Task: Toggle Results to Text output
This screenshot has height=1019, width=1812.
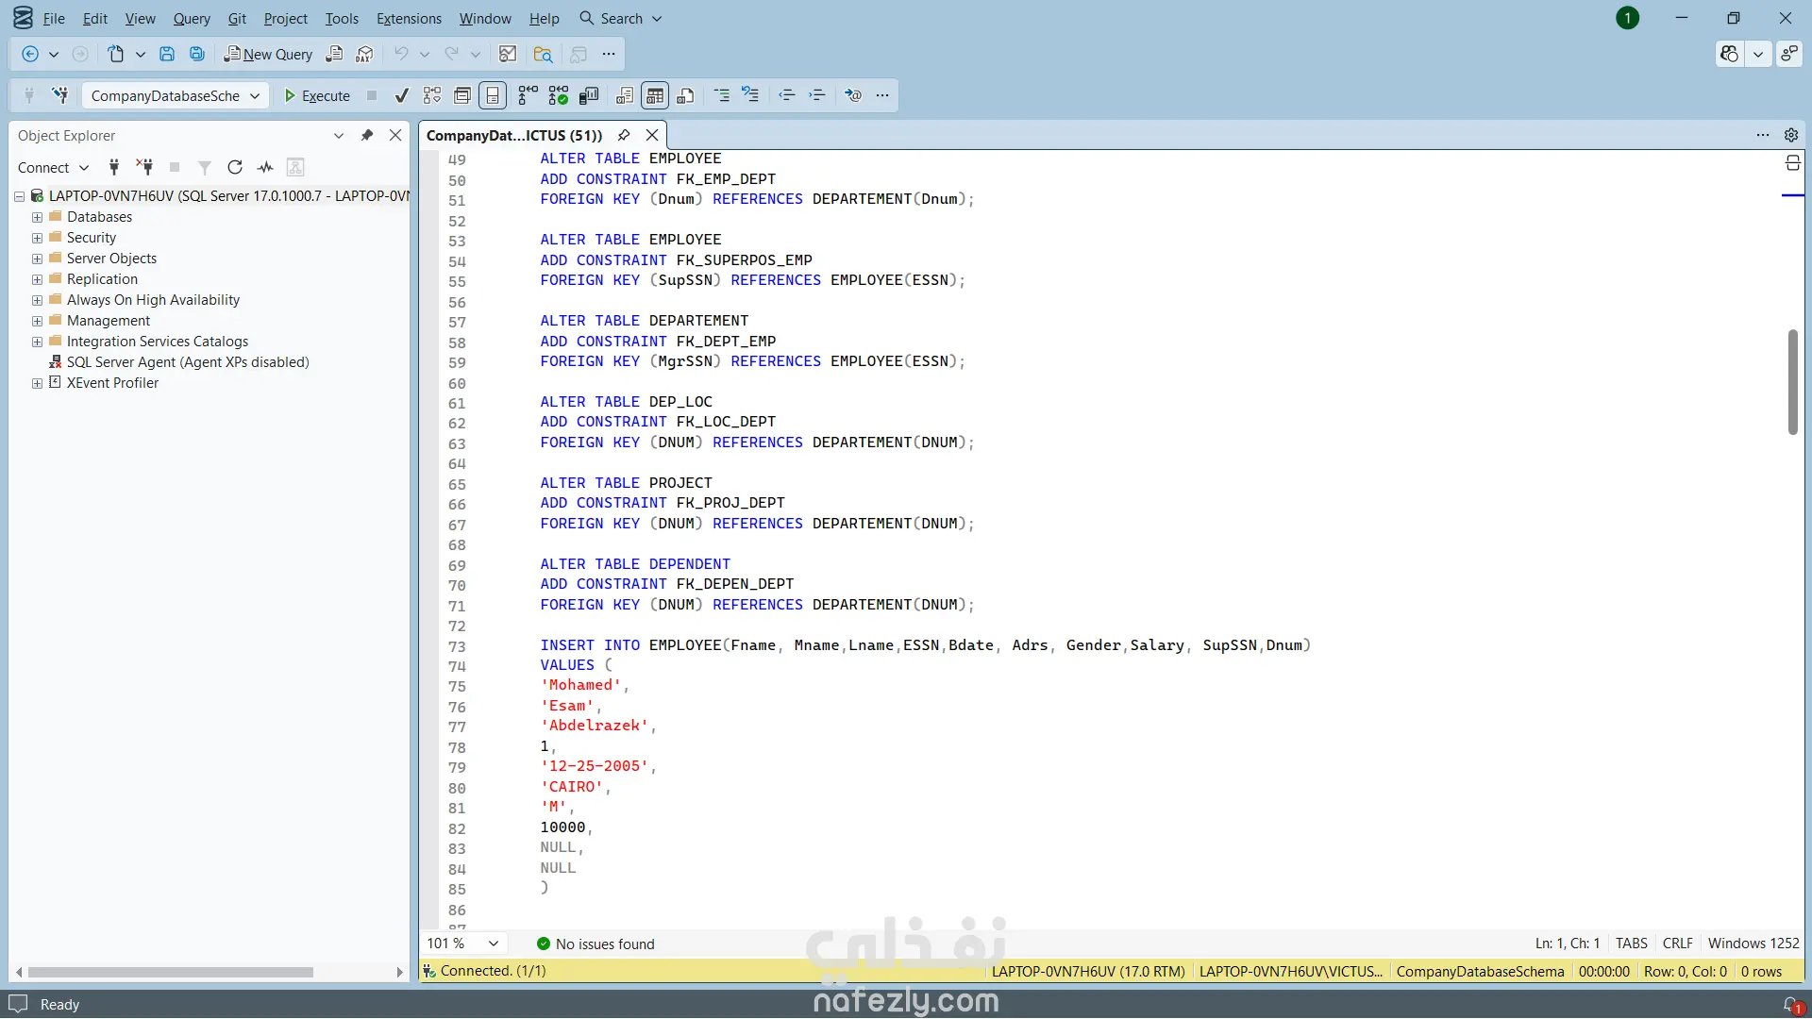Action: tap(625, 95)
